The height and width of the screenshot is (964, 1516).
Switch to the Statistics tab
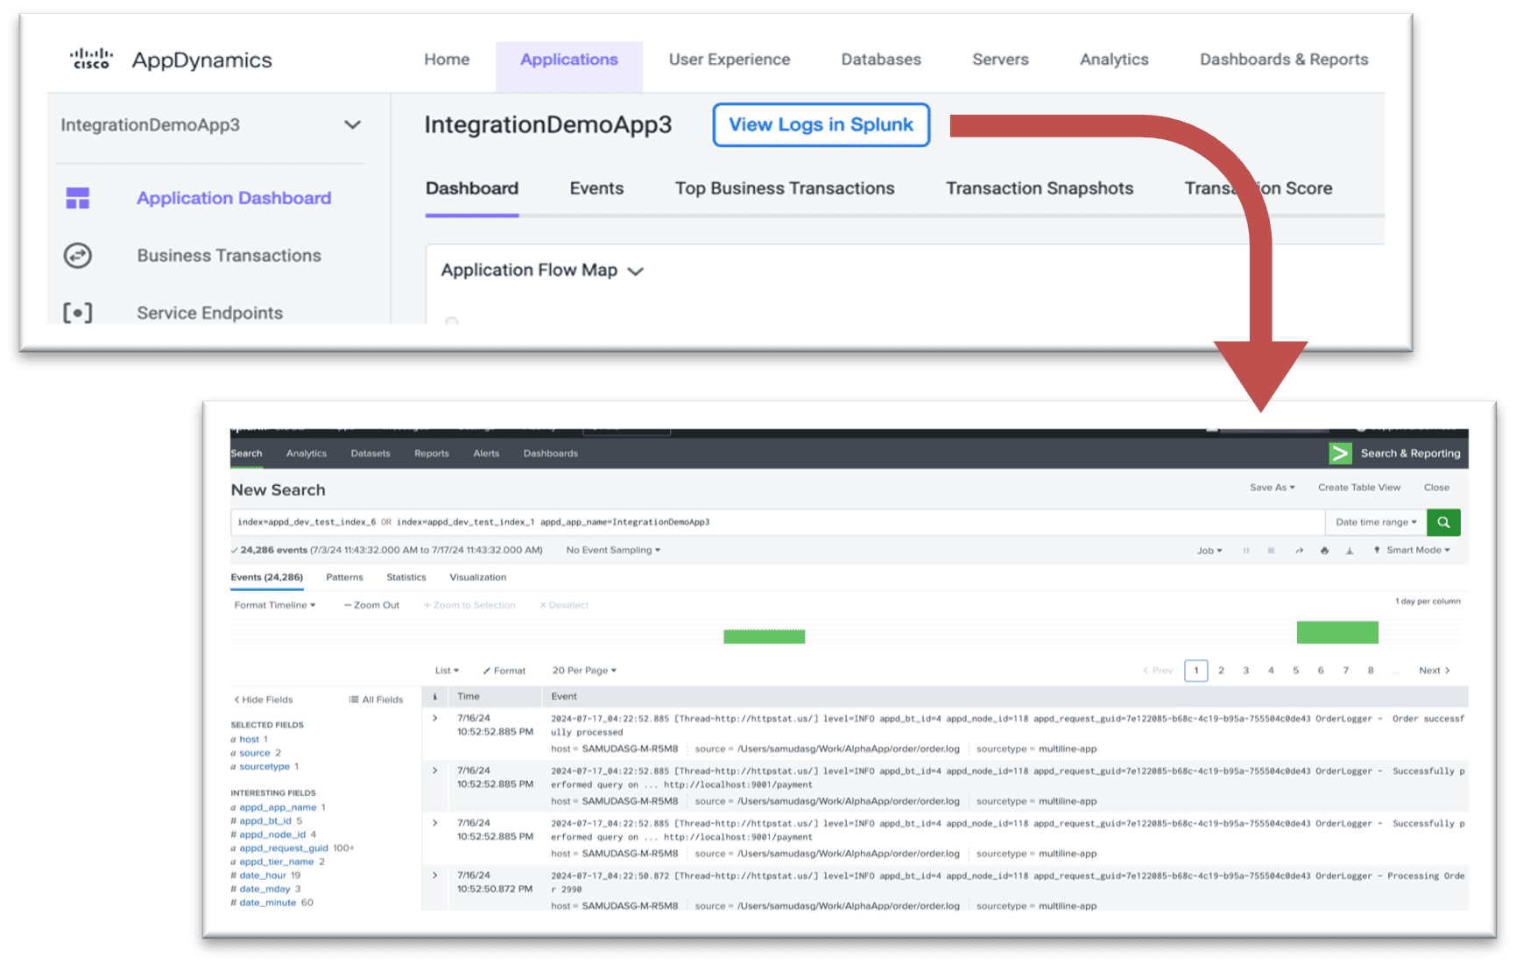click(406, 577)
